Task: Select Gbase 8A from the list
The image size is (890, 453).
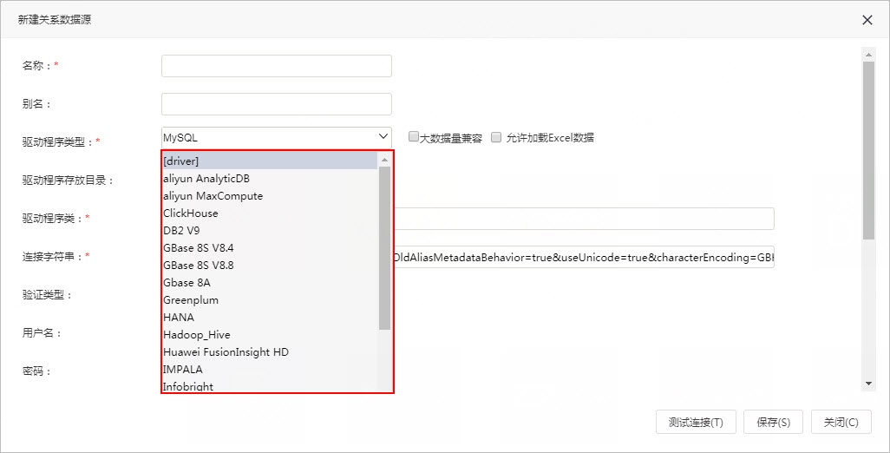Action: point(270,283)
